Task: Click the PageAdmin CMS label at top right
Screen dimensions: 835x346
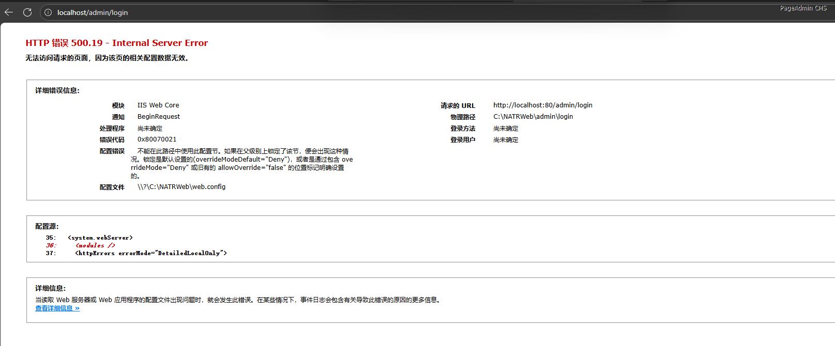Action: coord(803,8)
